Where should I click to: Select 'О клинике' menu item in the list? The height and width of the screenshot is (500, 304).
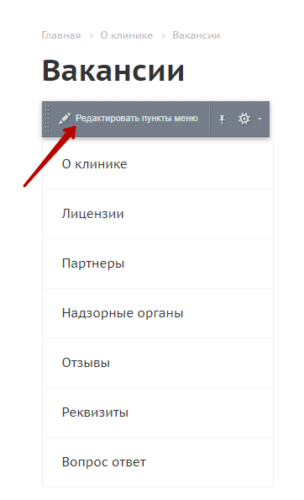tap(158, 164)
